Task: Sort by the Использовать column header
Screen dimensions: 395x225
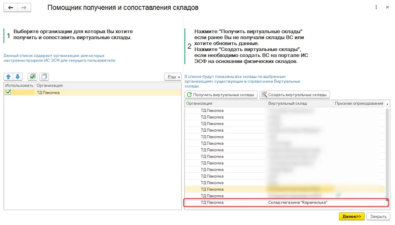Action: [19, 85]
